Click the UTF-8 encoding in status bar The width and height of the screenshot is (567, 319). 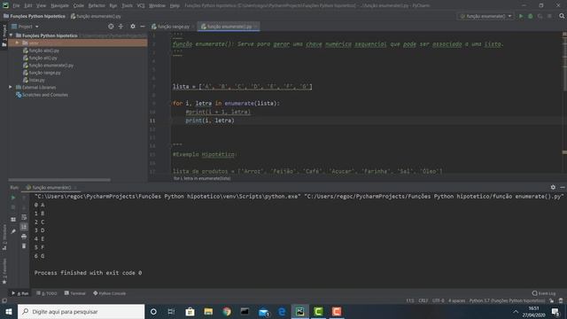(439, 300)
